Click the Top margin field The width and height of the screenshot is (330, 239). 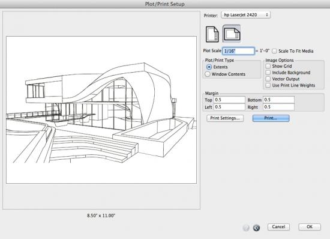(229, 100)
